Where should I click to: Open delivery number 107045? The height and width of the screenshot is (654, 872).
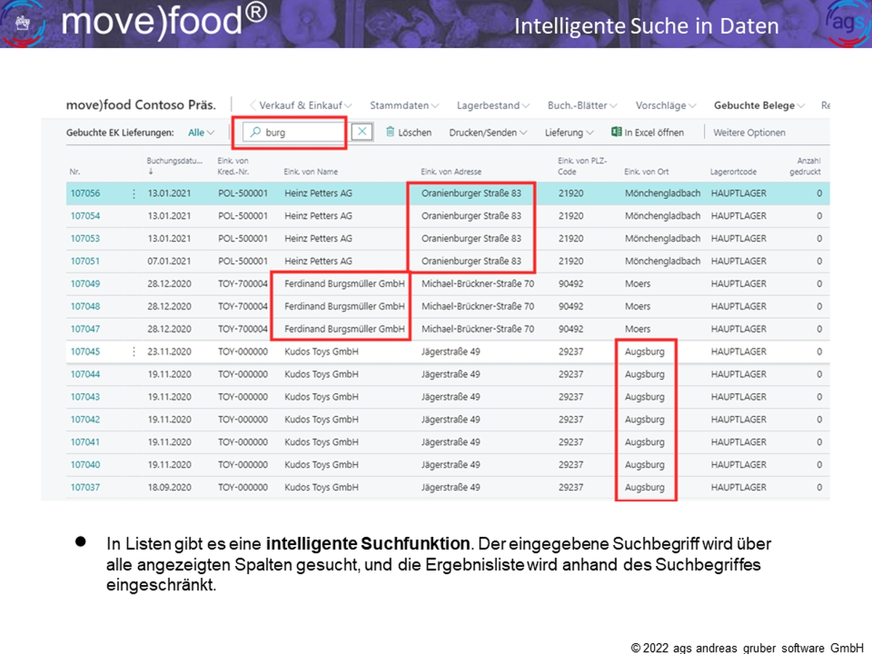pyautogui.click(x=85, y=352)
